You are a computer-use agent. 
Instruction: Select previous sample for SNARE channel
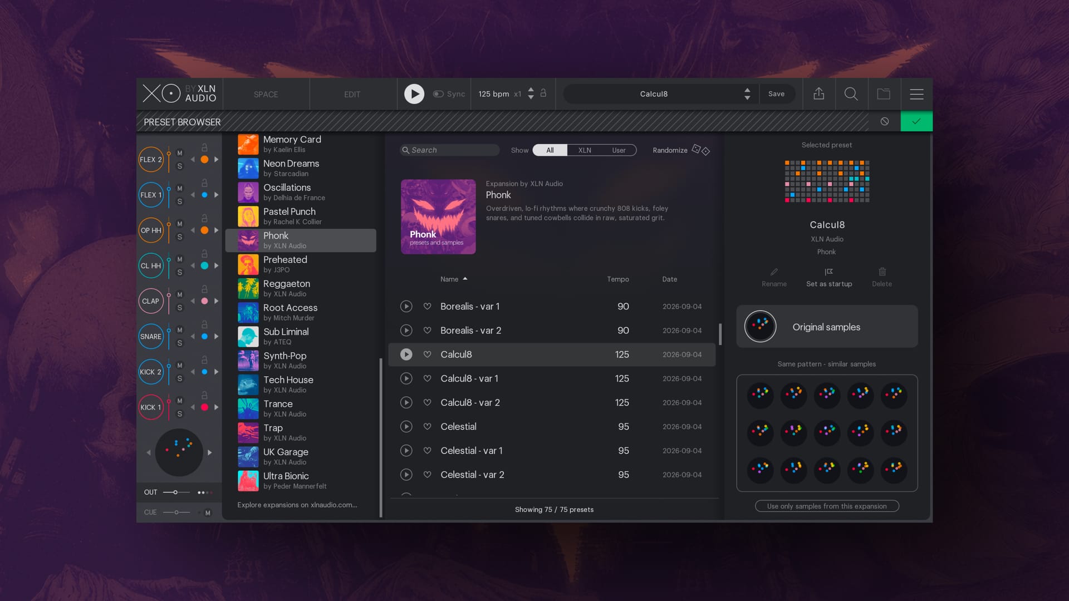tap(193, 337)
